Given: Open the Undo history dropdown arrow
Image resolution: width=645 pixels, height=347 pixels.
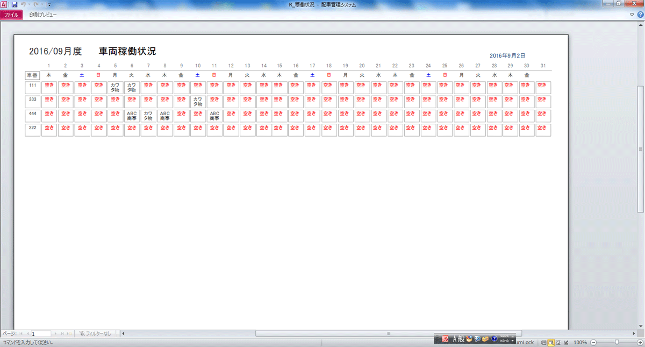Looking at the screenshot, I should (x=28, y=4).
